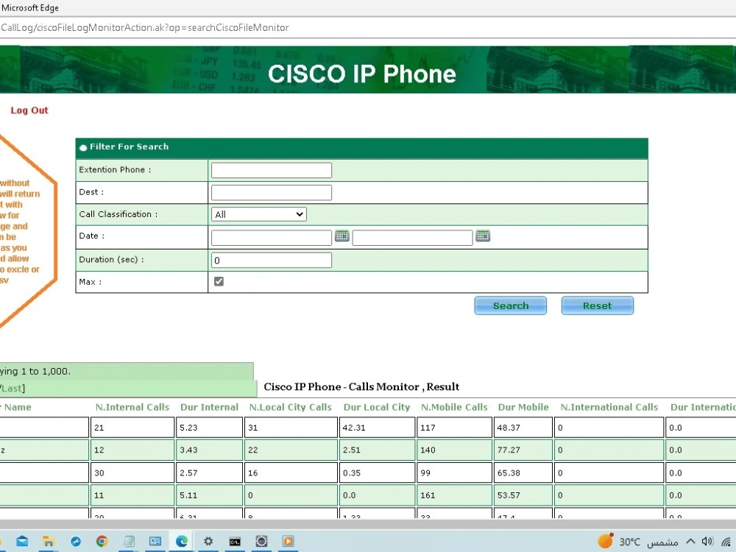
Task: Focus the Extention Phone input field
Action: pyautogui.click(x=272, y=170)
